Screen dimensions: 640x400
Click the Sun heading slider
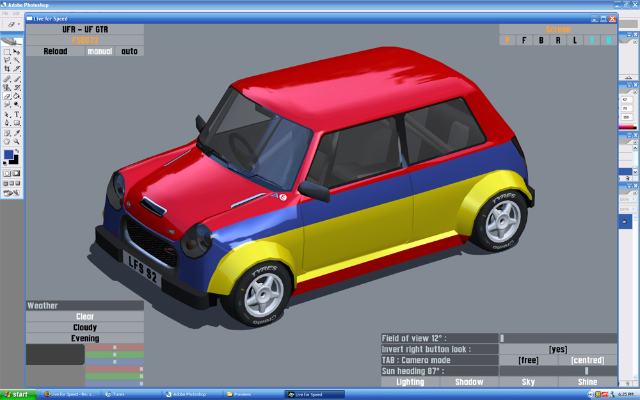coord(558,371)
